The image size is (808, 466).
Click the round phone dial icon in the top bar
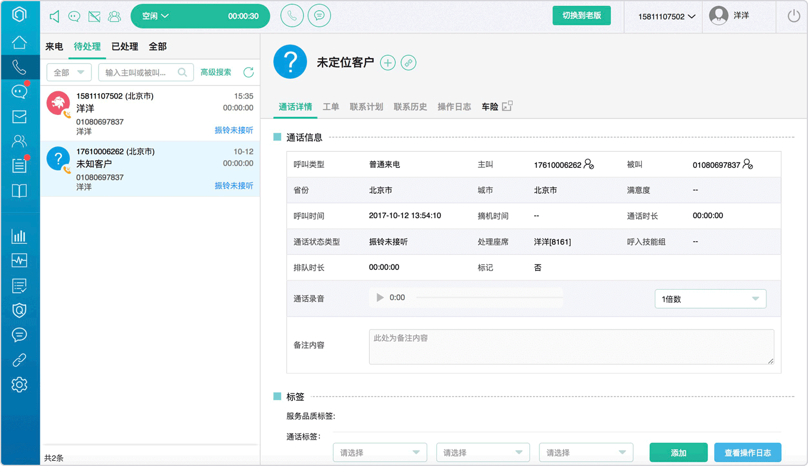point(292,16)
